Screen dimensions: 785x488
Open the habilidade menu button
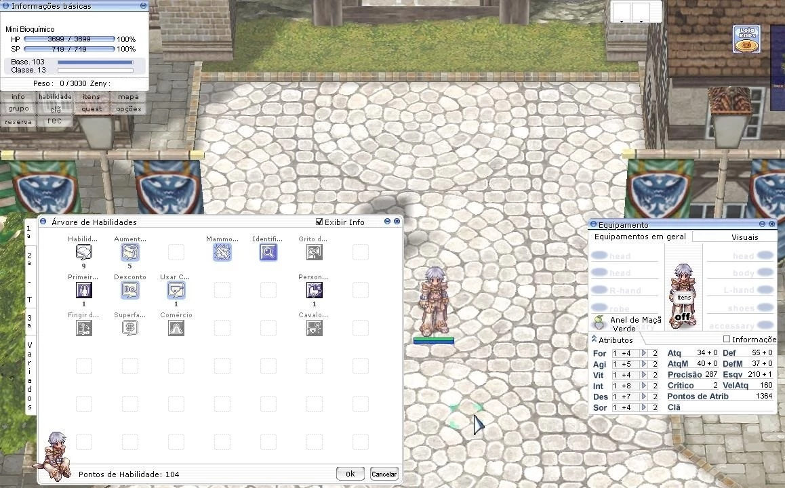[55, 97]
